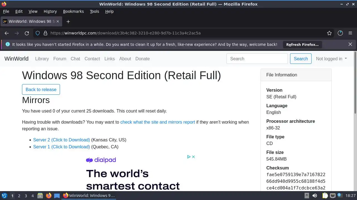Open the network connection tray icon
The width and height of the screenshot is (357, 200).
(x=332, y=196)
